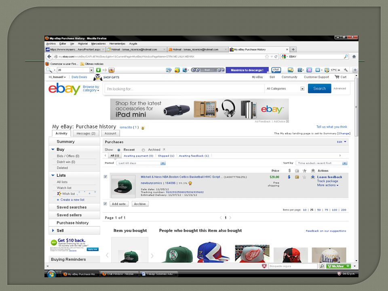388x291 pixels.
Task: Click the Track package link
Action: tap(328, 181)
